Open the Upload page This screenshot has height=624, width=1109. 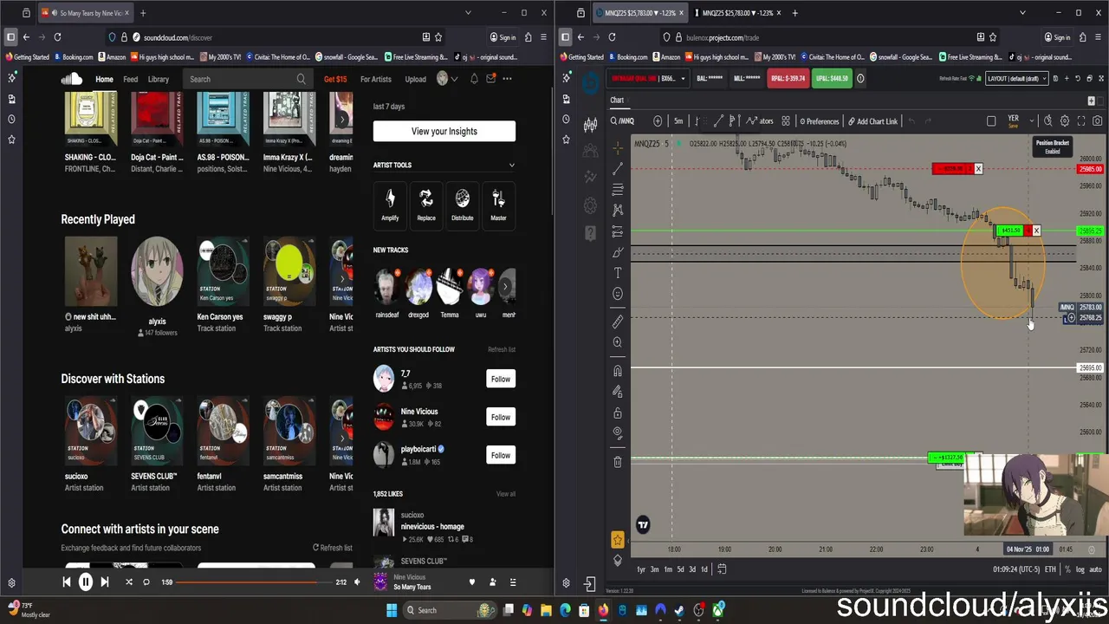coord(416,79)
